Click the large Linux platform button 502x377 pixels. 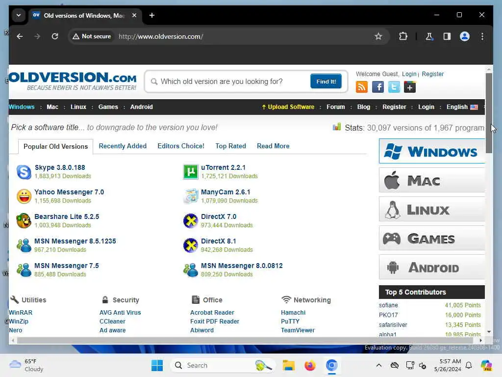pos(432,209)
